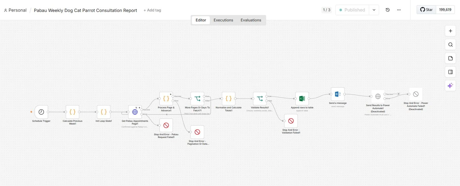Screen dimensions: 460x186
Task: Click the Add tag link
Action: click(152, 10)
